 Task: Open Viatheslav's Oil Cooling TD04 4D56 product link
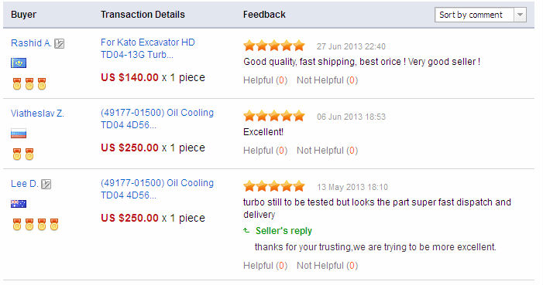click(x=157, y=119)
